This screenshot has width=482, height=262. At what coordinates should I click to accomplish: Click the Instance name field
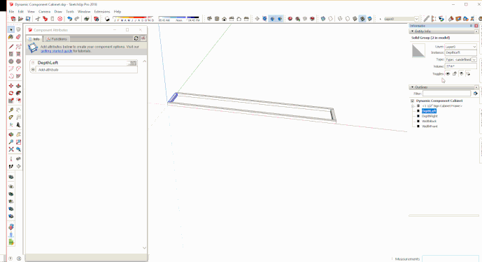(x=461, y=53)
